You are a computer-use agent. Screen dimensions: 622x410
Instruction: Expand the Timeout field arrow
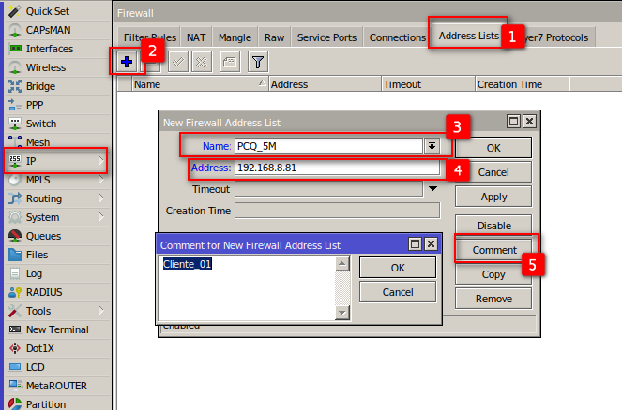[432, 189]
